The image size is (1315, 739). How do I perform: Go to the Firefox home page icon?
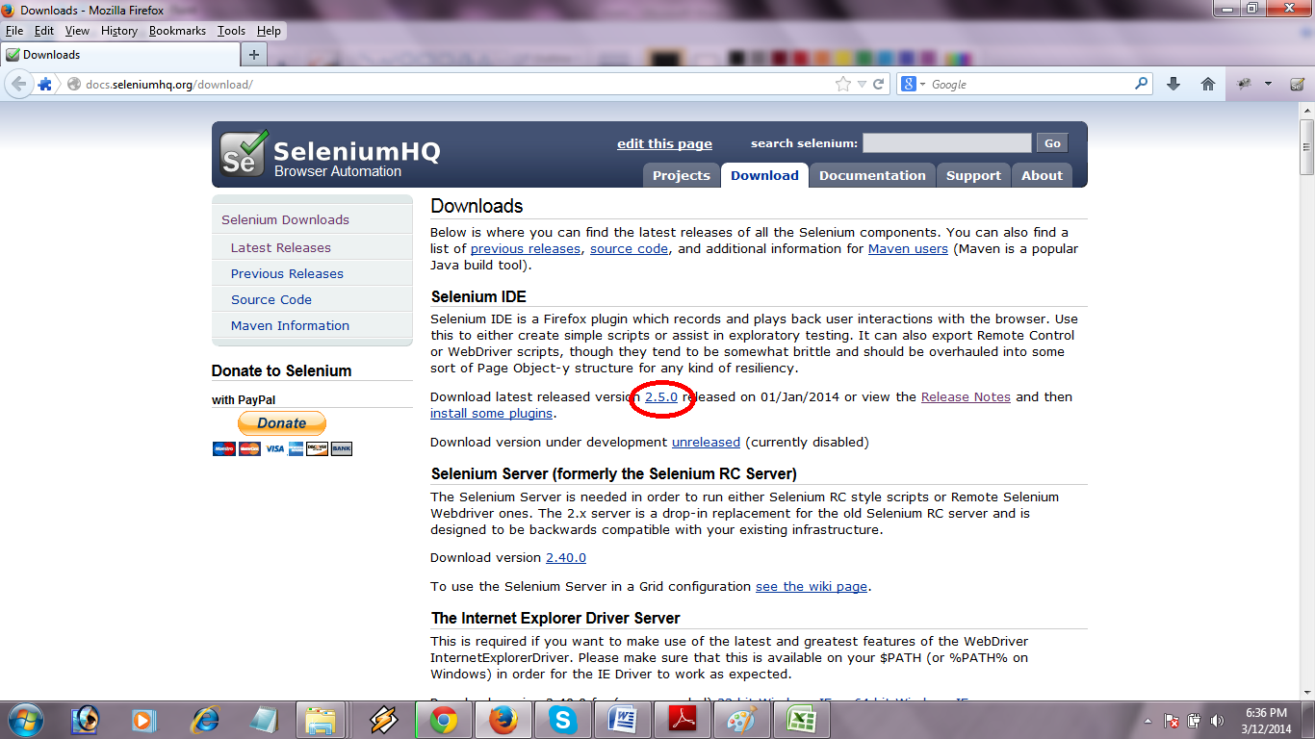coord(1207,84)
